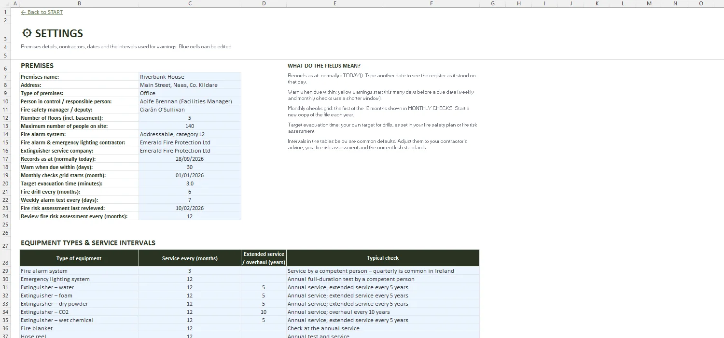This screenshot has width=724, height=338.
Task: Select row 7 header
Action: [x=5, y=77]
